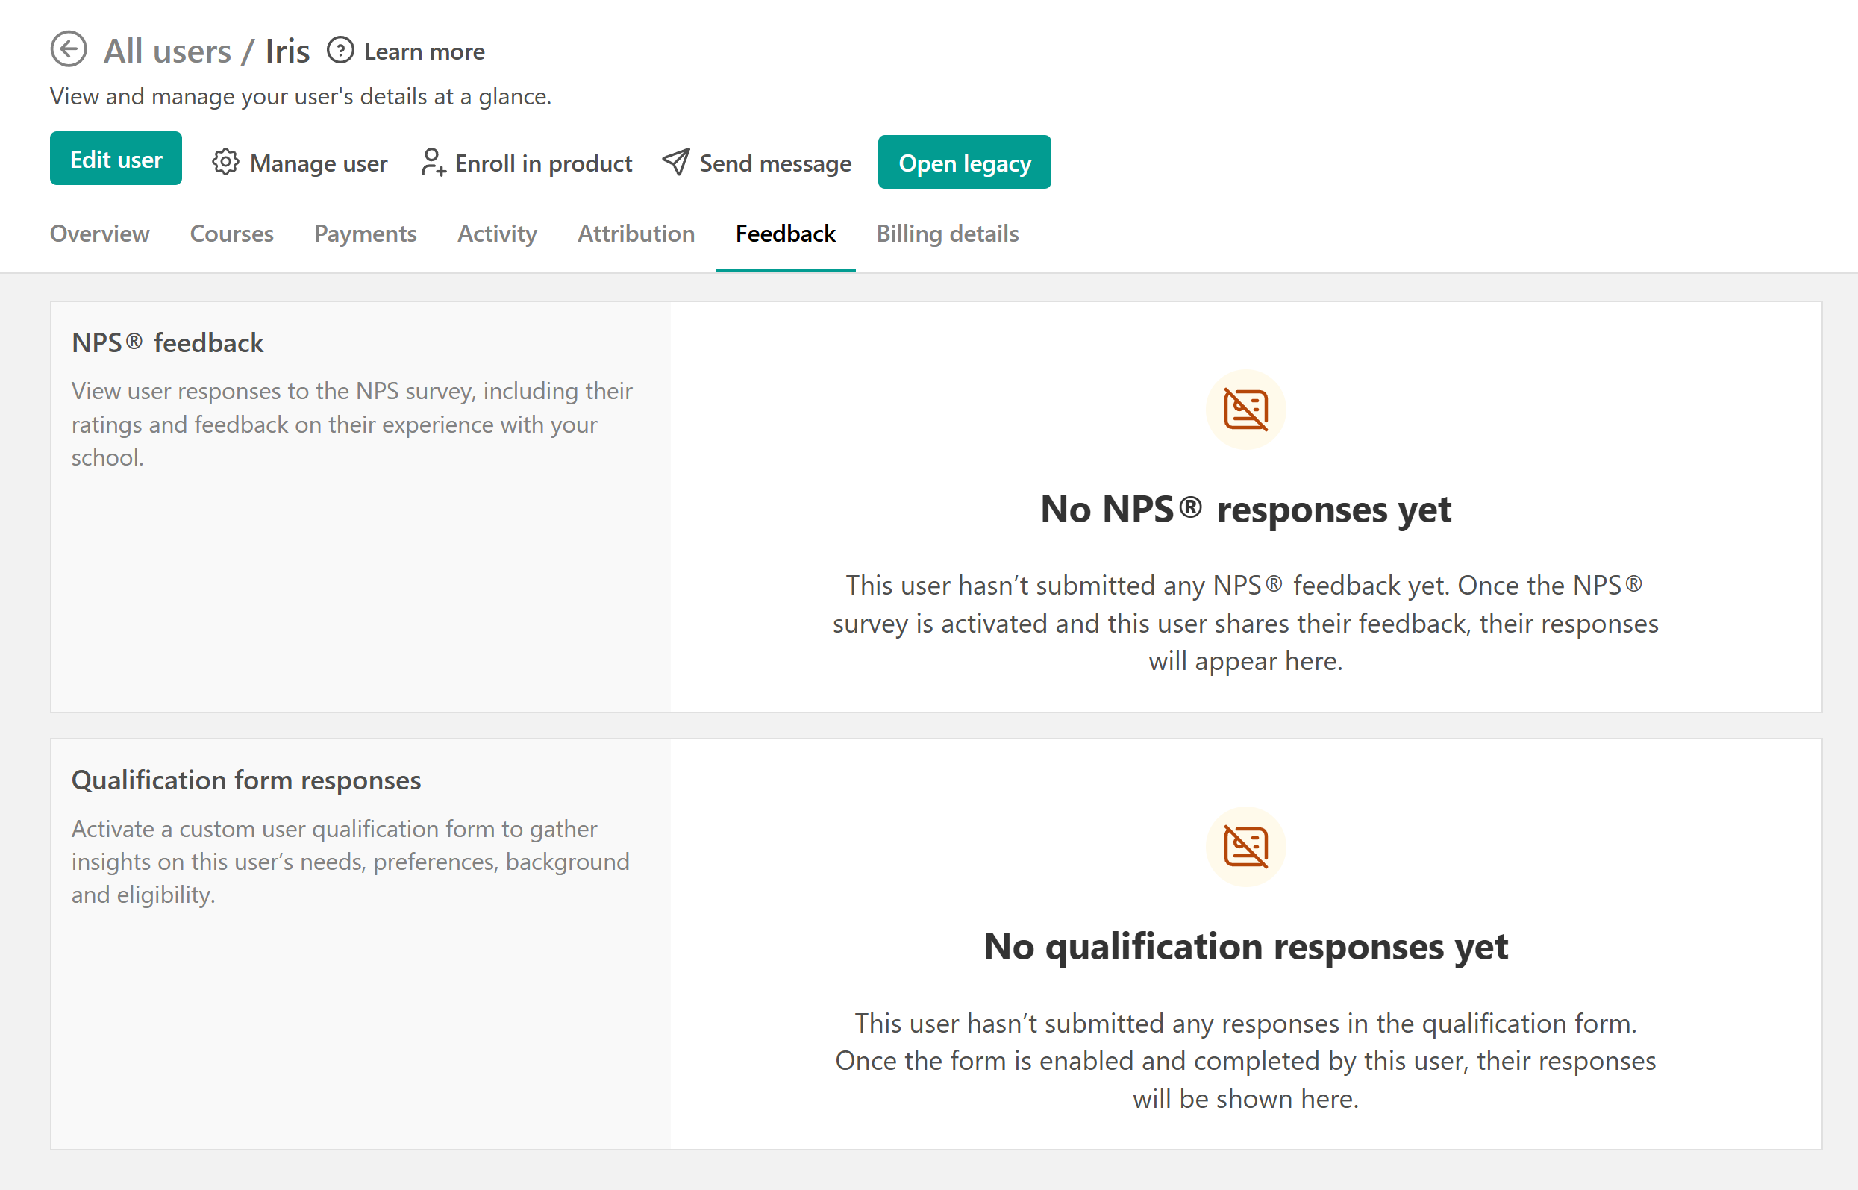This screenshot has height=1190, width=1858.
Task: Switch to the Courses tab
Action: 232,234
